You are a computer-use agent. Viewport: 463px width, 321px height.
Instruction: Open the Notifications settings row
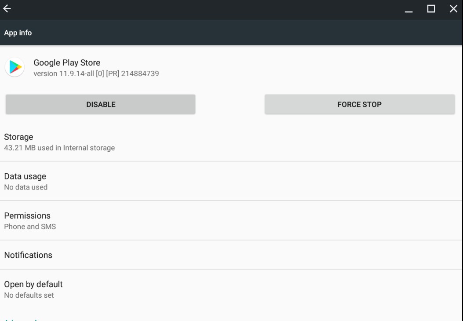tap(231, 255)
